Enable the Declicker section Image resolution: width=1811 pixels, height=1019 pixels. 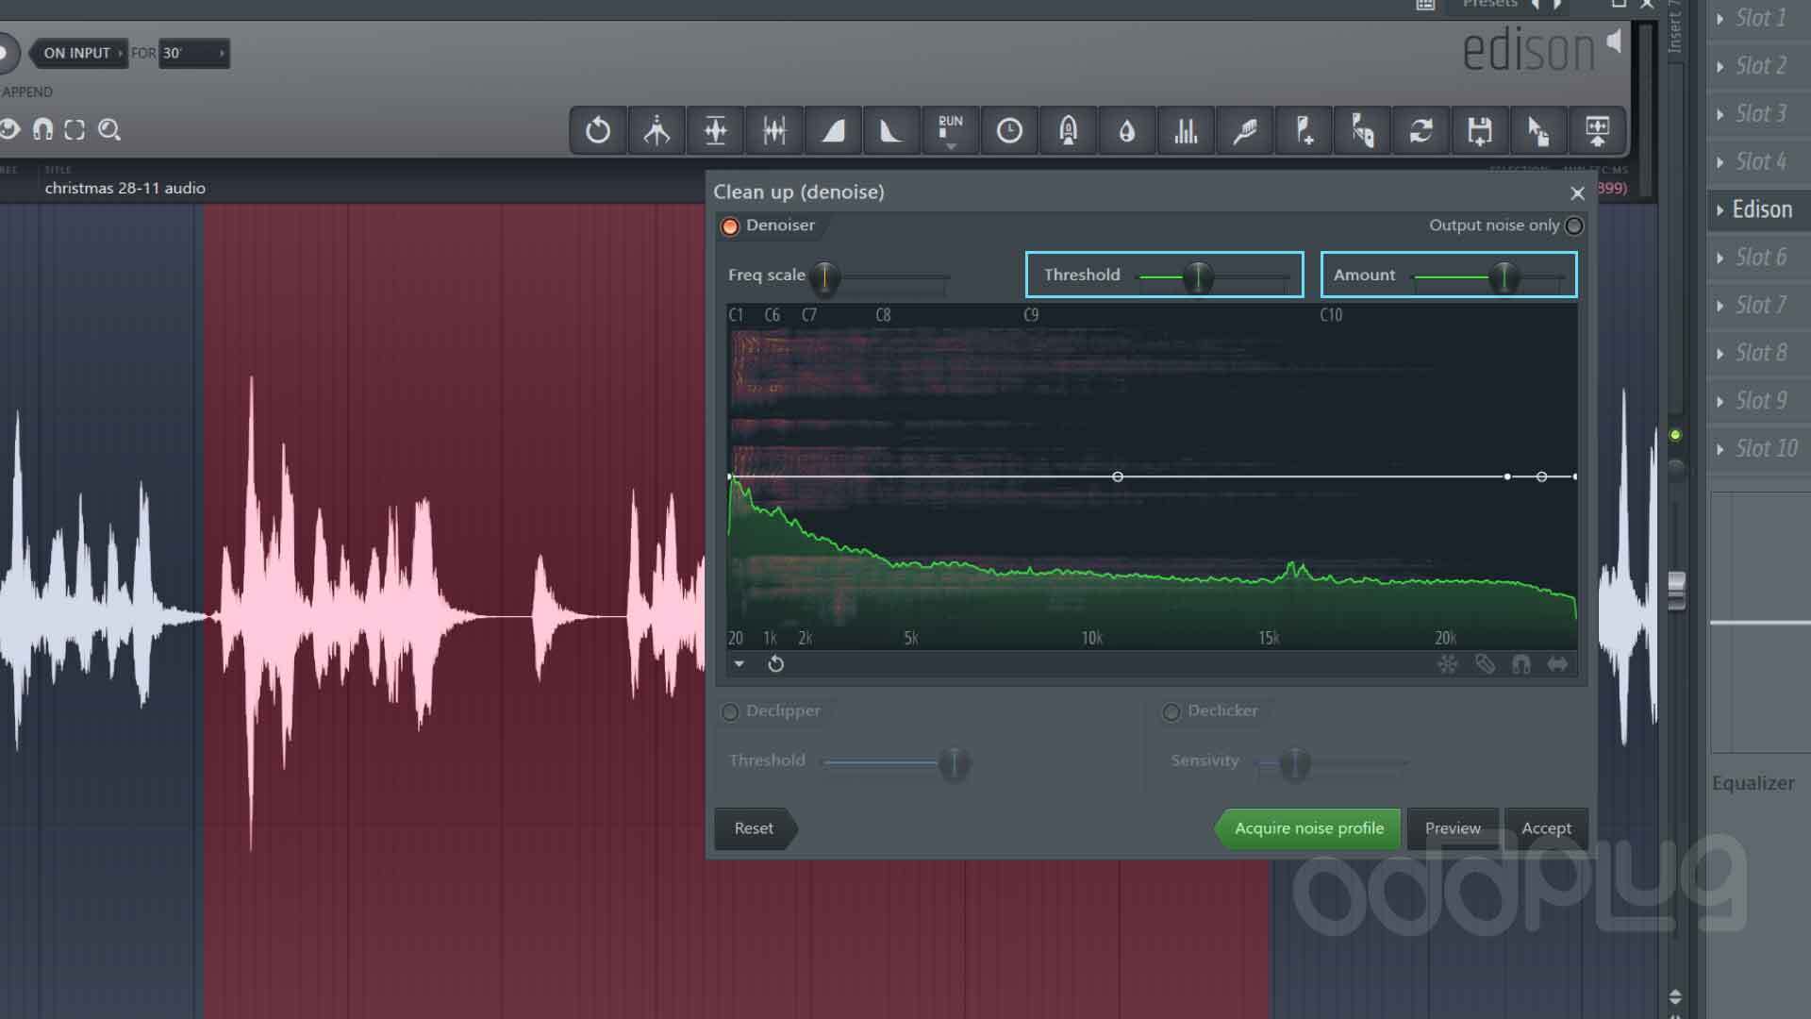tap(1171, 712)
